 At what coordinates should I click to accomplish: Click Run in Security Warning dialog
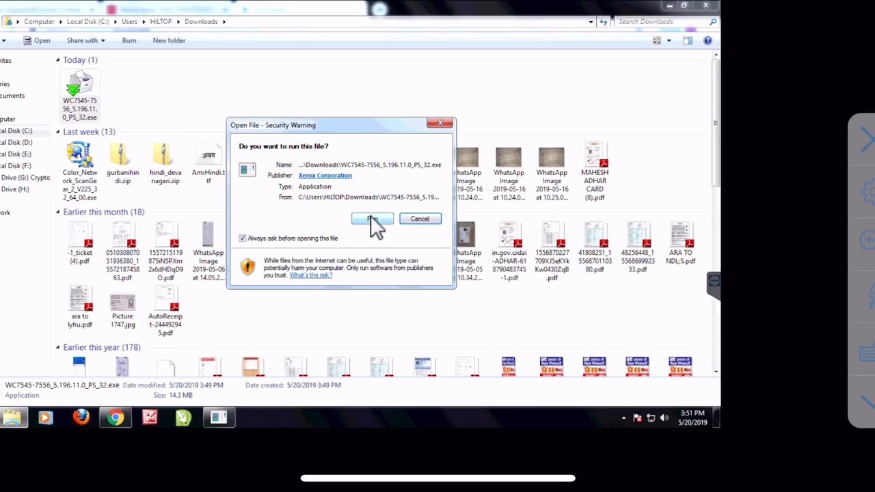point(373,219)
